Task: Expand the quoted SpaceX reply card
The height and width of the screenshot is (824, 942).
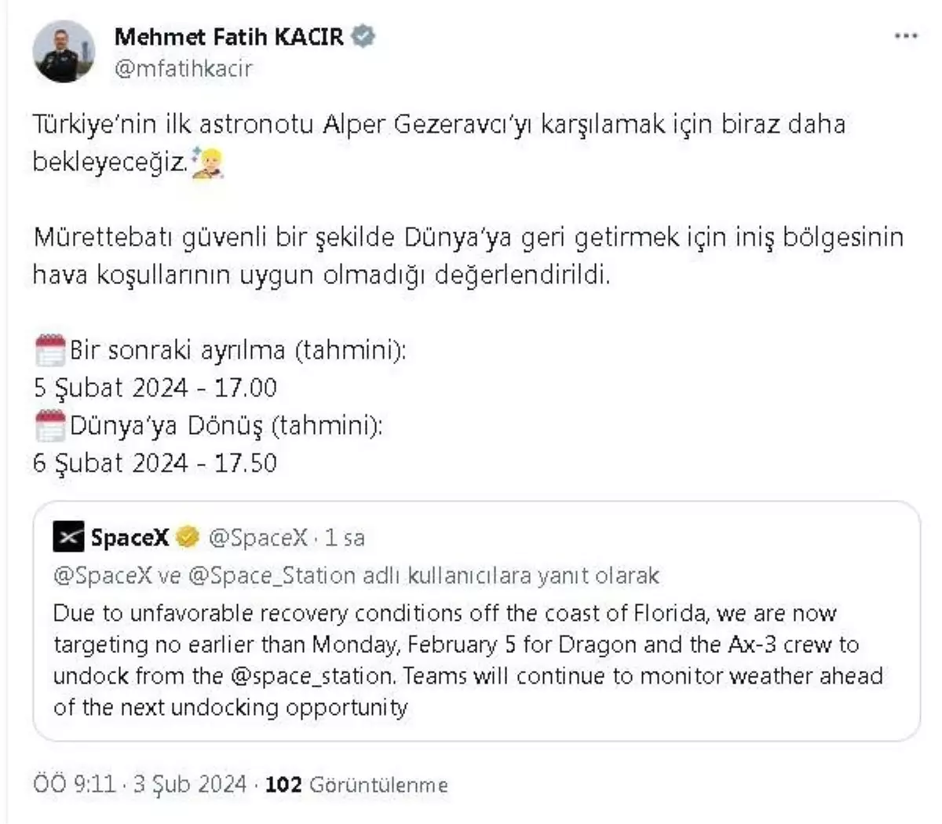Action: pos(471,620)
